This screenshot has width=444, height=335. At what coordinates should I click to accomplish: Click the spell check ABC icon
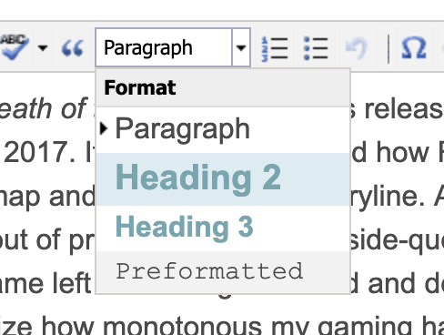point(15,47)
